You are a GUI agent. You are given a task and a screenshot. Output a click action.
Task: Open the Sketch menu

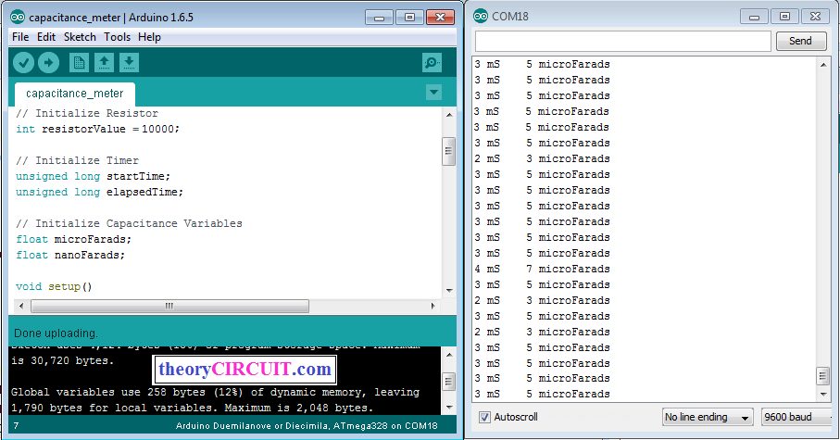[x=80, y=37]
